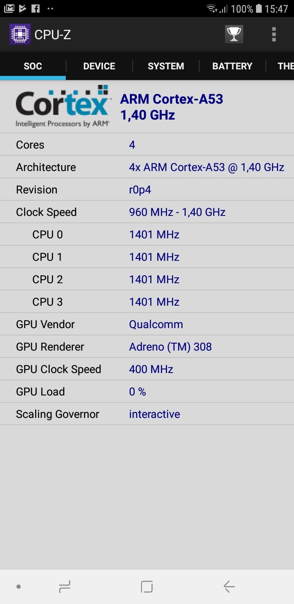Tap the trophy icon in the header
The image size is (294, 604).
(234, 34)
